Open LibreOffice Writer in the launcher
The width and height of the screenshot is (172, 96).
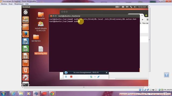click(x=26, y=41)
